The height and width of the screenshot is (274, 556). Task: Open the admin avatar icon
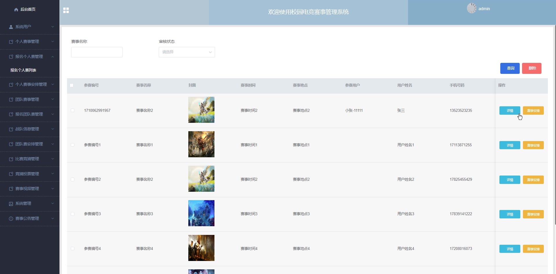472,8
